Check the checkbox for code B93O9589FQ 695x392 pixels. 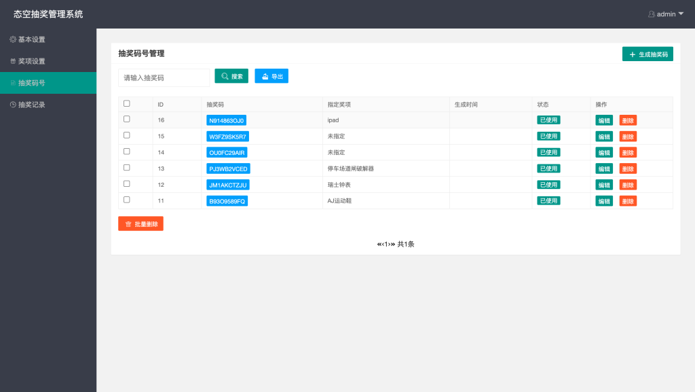point(126,200)
